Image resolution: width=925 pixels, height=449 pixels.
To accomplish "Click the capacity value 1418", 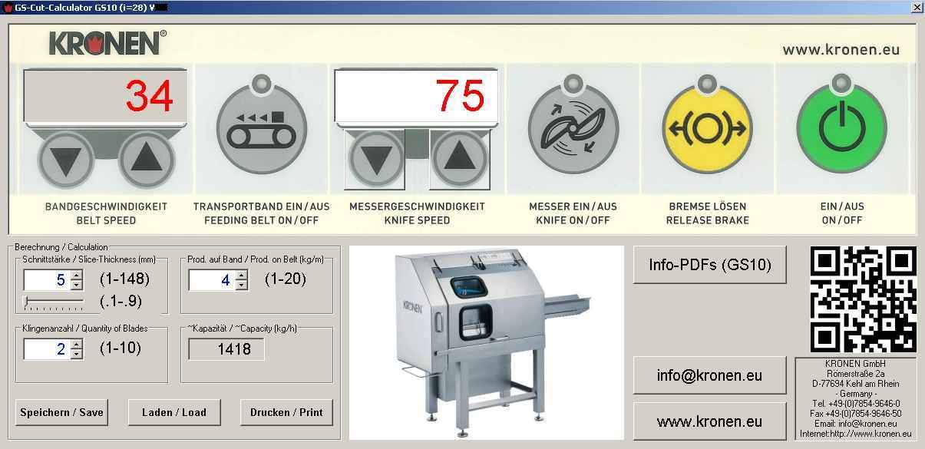I will 226,349.
